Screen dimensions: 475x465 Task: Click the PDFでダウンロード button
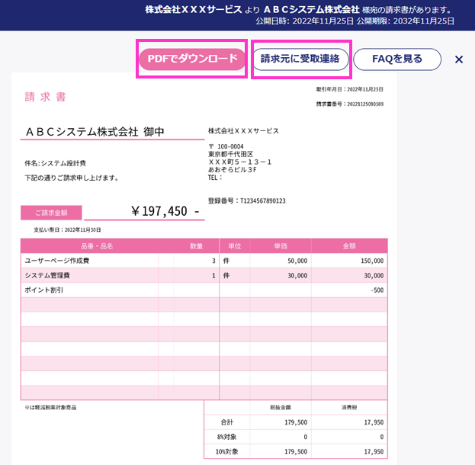pos(192,59)
